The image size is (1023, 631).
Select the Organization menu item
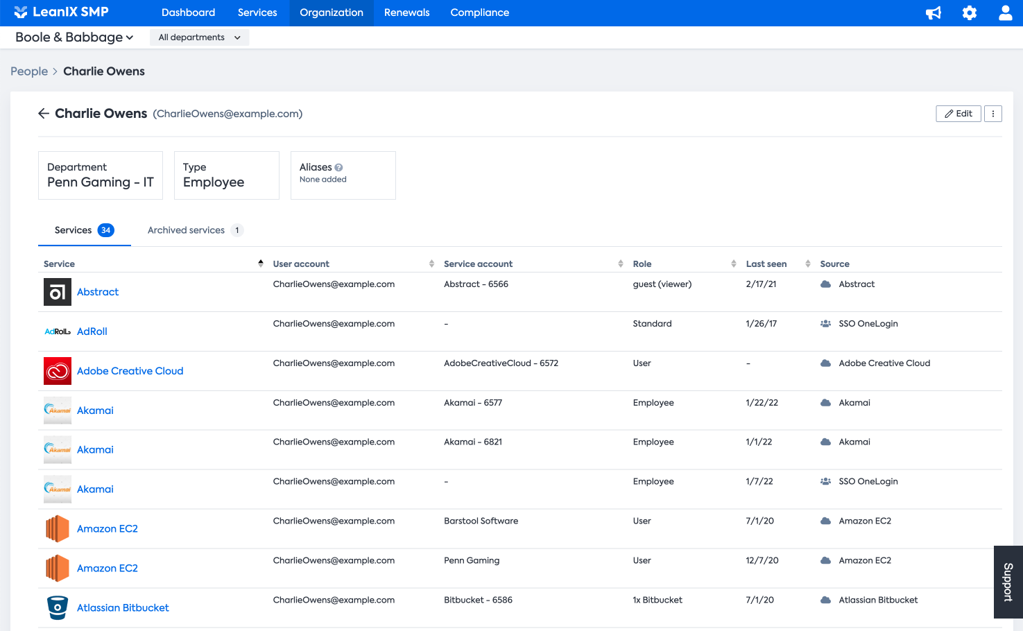click(332, 12)
